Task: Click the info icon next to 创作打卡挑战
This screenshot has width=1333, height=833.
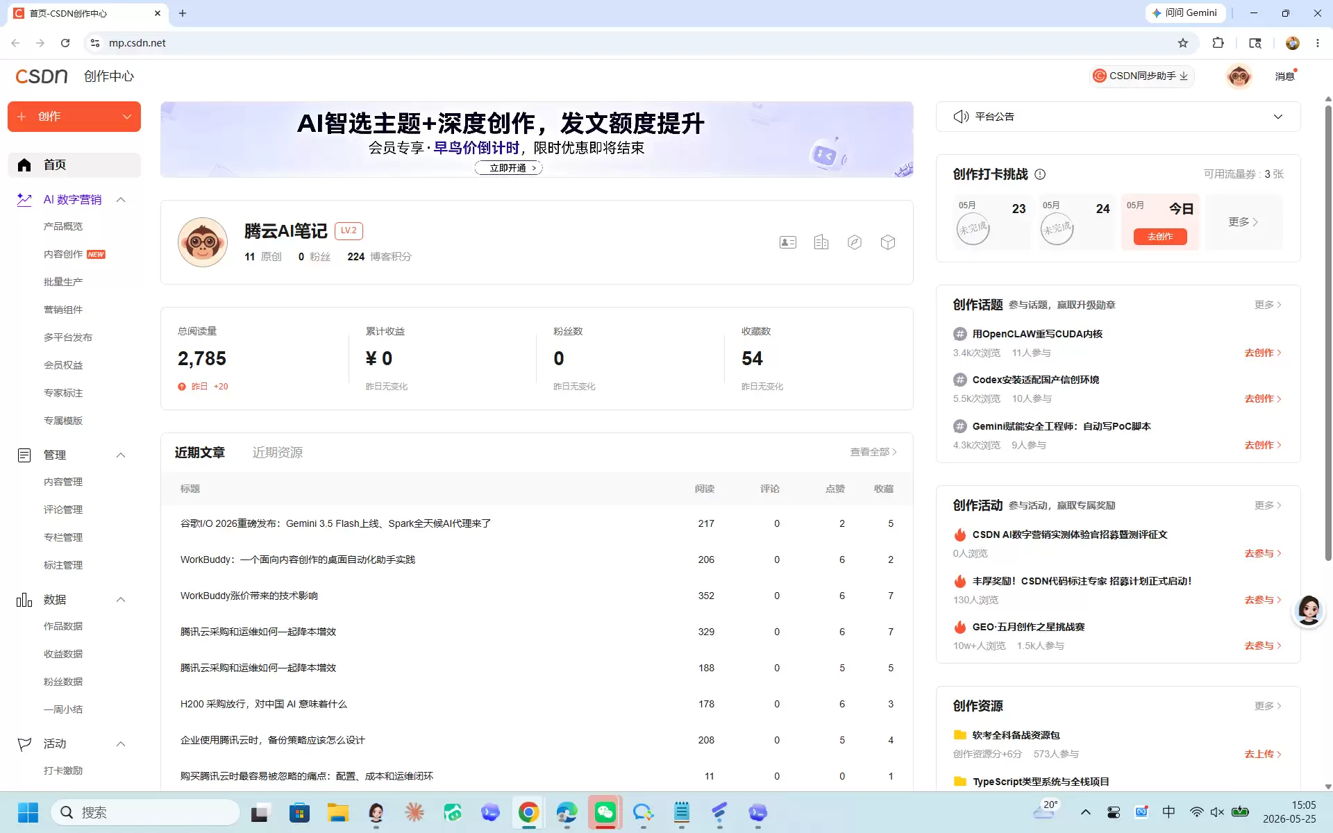Action: point(1040,174)
